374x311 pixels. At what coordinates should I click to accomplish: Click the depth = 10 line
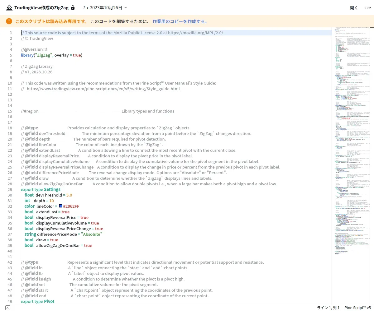pos(39,201)
